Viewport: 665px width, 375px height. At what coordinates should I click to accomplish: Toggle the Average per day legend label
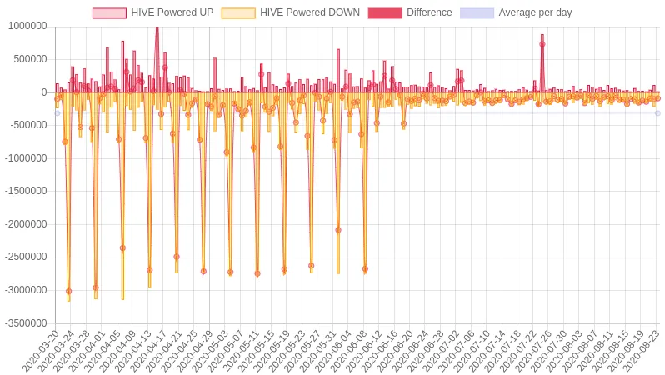(535, 12)
